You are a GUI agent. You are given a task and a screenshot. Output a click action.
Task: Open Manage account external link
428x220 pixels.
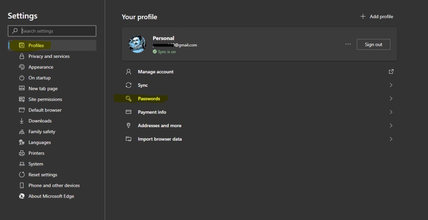click(391, 71)
